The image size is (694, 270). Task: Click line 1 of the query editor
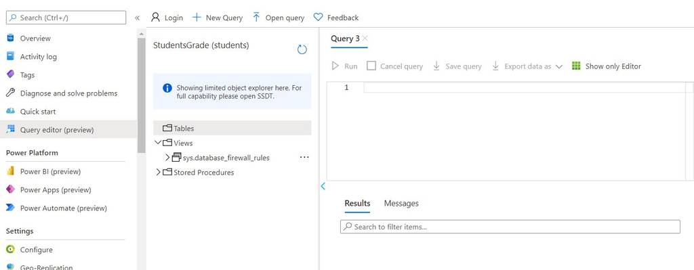pyautogui.click(x=525, y=87)
